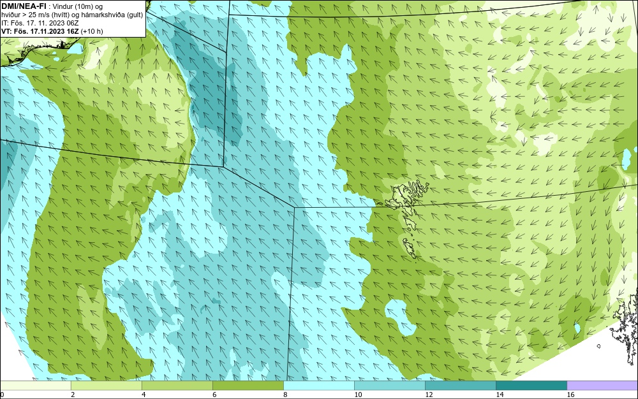The image size is (638, 399).
Task: Click the legend label 14
Action: tap(500, 395)
